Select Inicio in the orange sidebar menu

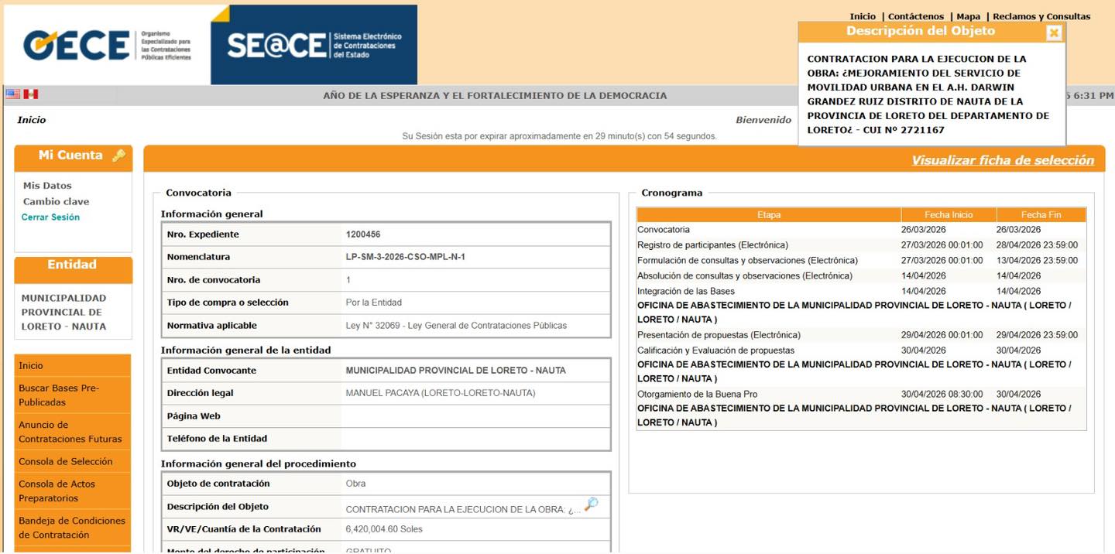(x=73, y=366)
